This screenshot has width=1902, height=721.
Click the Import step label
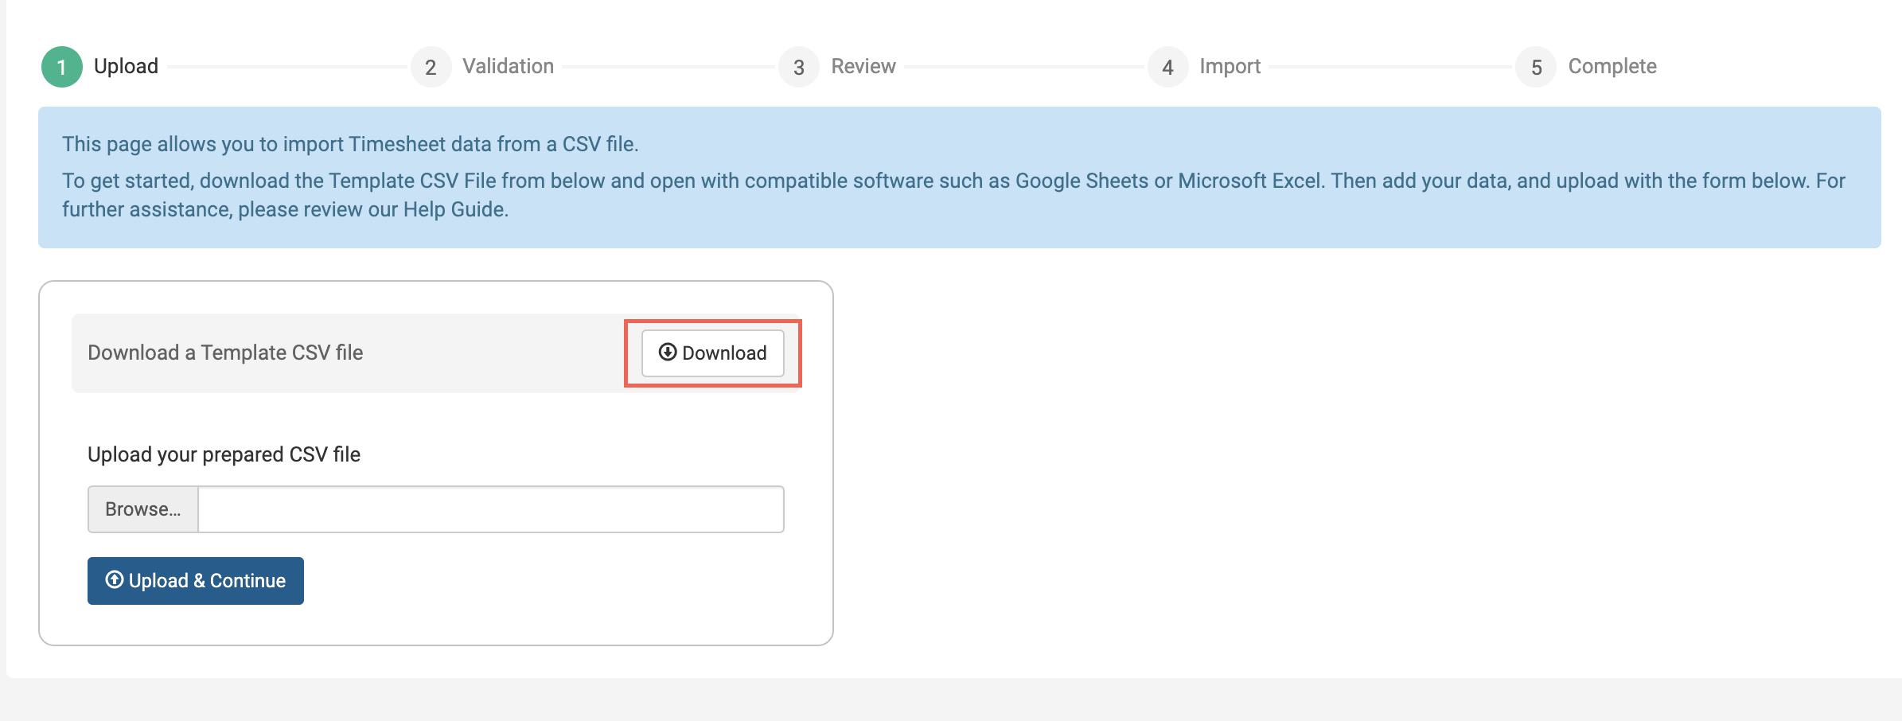1228,66
